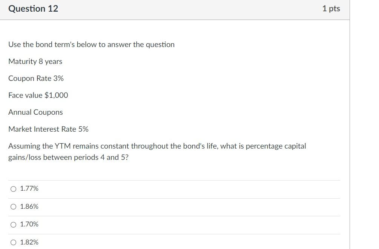Image resolution: width=379 pixels, height=249 pixels.
Task: Click the Question 12 header
Action: coord(33,8)
